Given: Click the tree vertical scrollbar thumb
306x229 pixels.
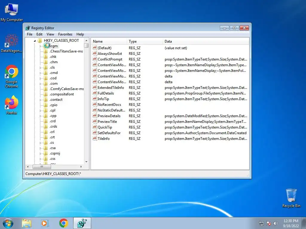Looking at the screenshot, I should pyautogui.click(x=86, y=46).
